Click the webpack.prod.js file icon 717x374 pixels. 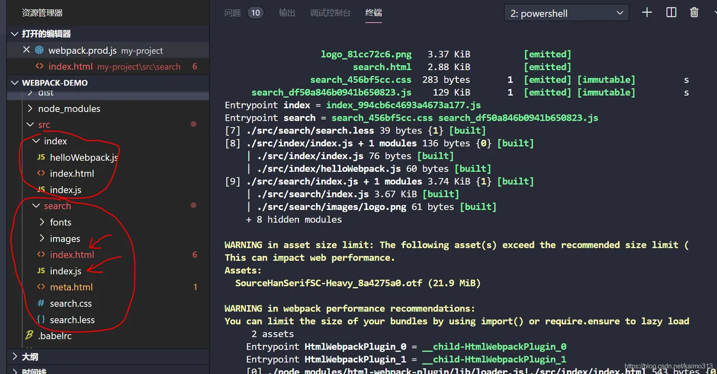click(x=39, y=50)
